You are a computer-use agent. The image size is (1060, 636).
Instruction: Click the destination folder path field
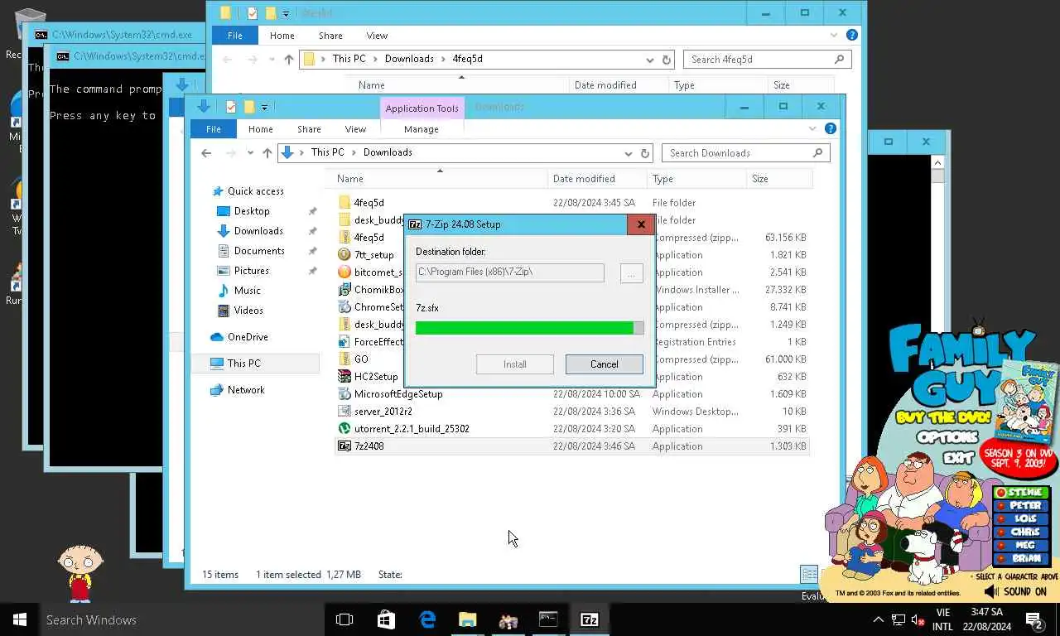(x=509, y=272)
